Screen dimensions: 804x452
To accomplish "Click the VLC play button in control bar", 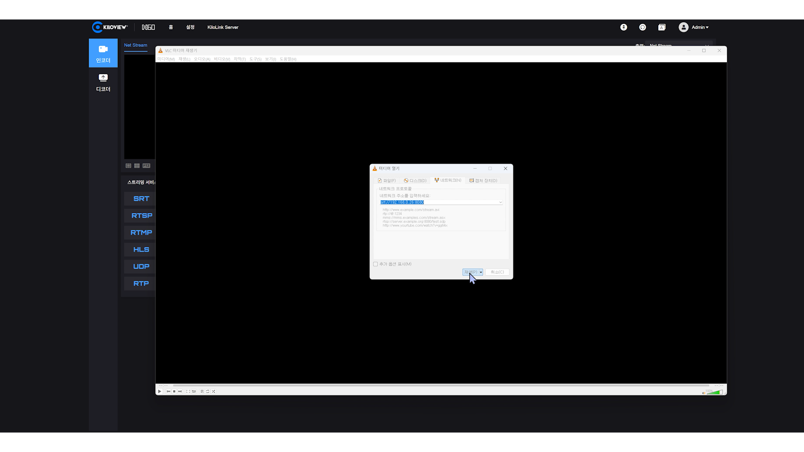I will 160,391.
